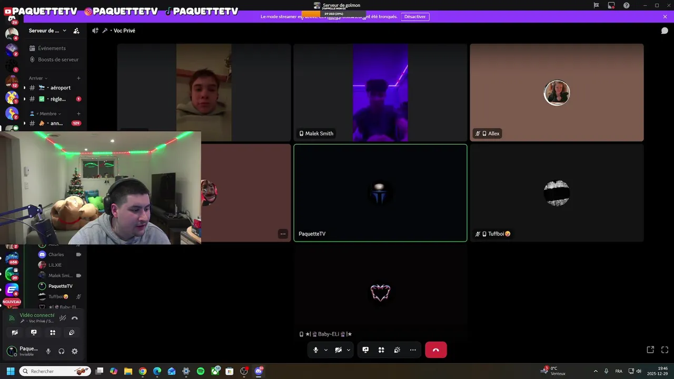The height and width of the screenshot is (379, 674).
Task: Open weather widget 0°C Venteux
Action: [554, 371]
